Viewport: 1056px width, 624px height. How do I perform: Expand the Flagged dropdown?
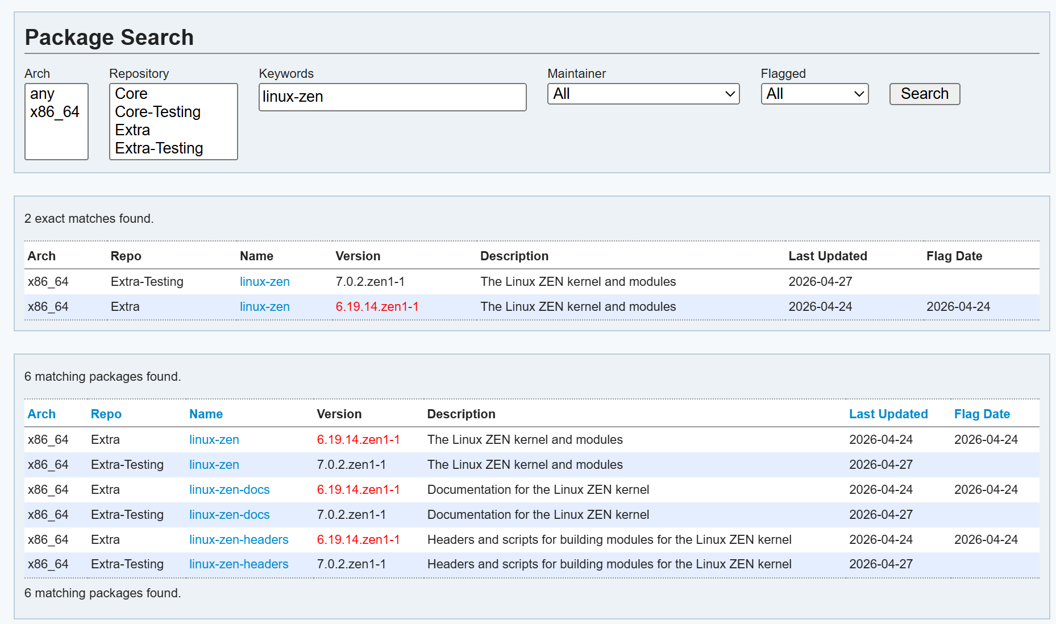(x=814, y=94)
